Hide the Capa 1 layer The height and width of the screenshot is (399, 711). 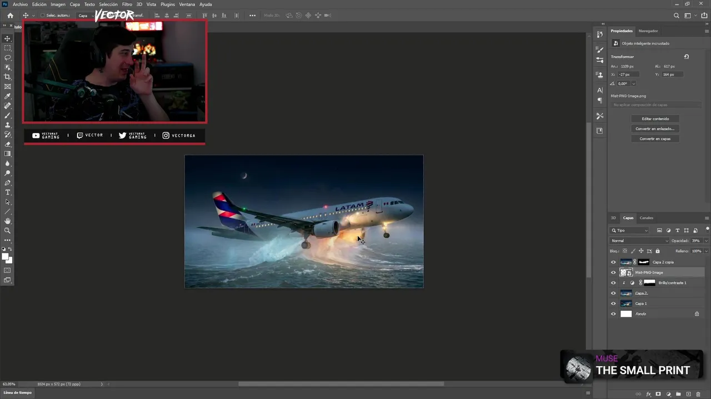click(613, 304)
